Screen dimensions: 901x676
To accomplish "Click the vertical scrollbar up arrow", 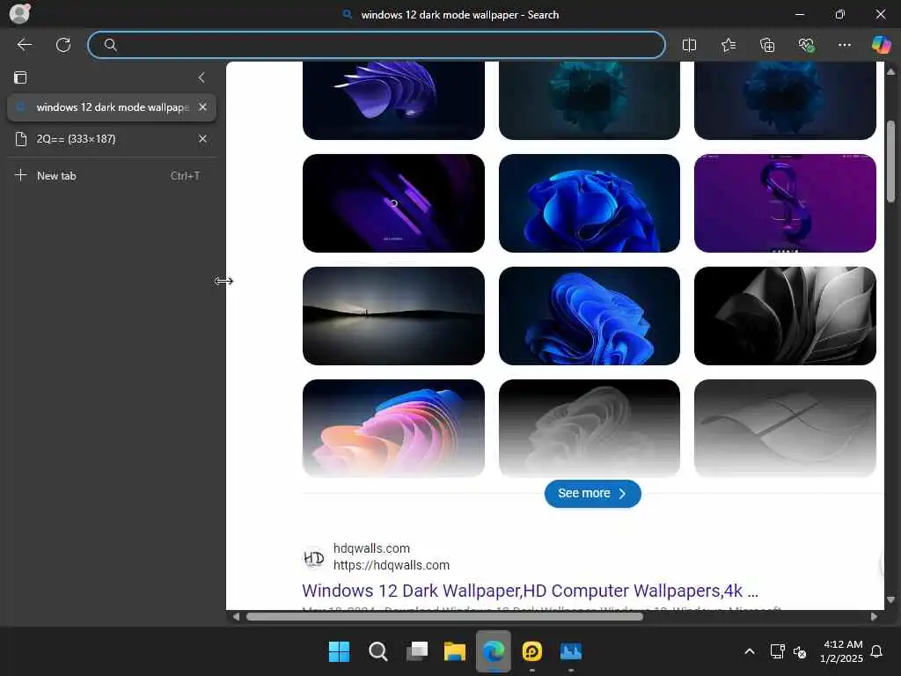I will click(x=890, y=72).
